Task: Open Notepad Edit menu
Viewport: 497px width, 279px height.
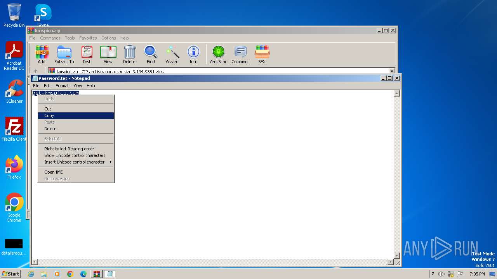Action: tap(47, 86)
